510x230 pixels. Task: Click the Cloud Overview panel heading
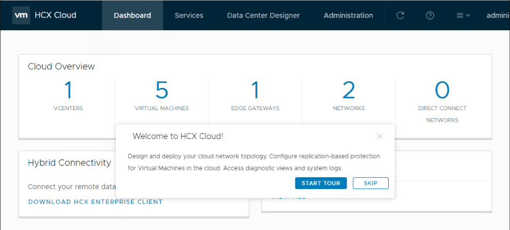(61, 67)
